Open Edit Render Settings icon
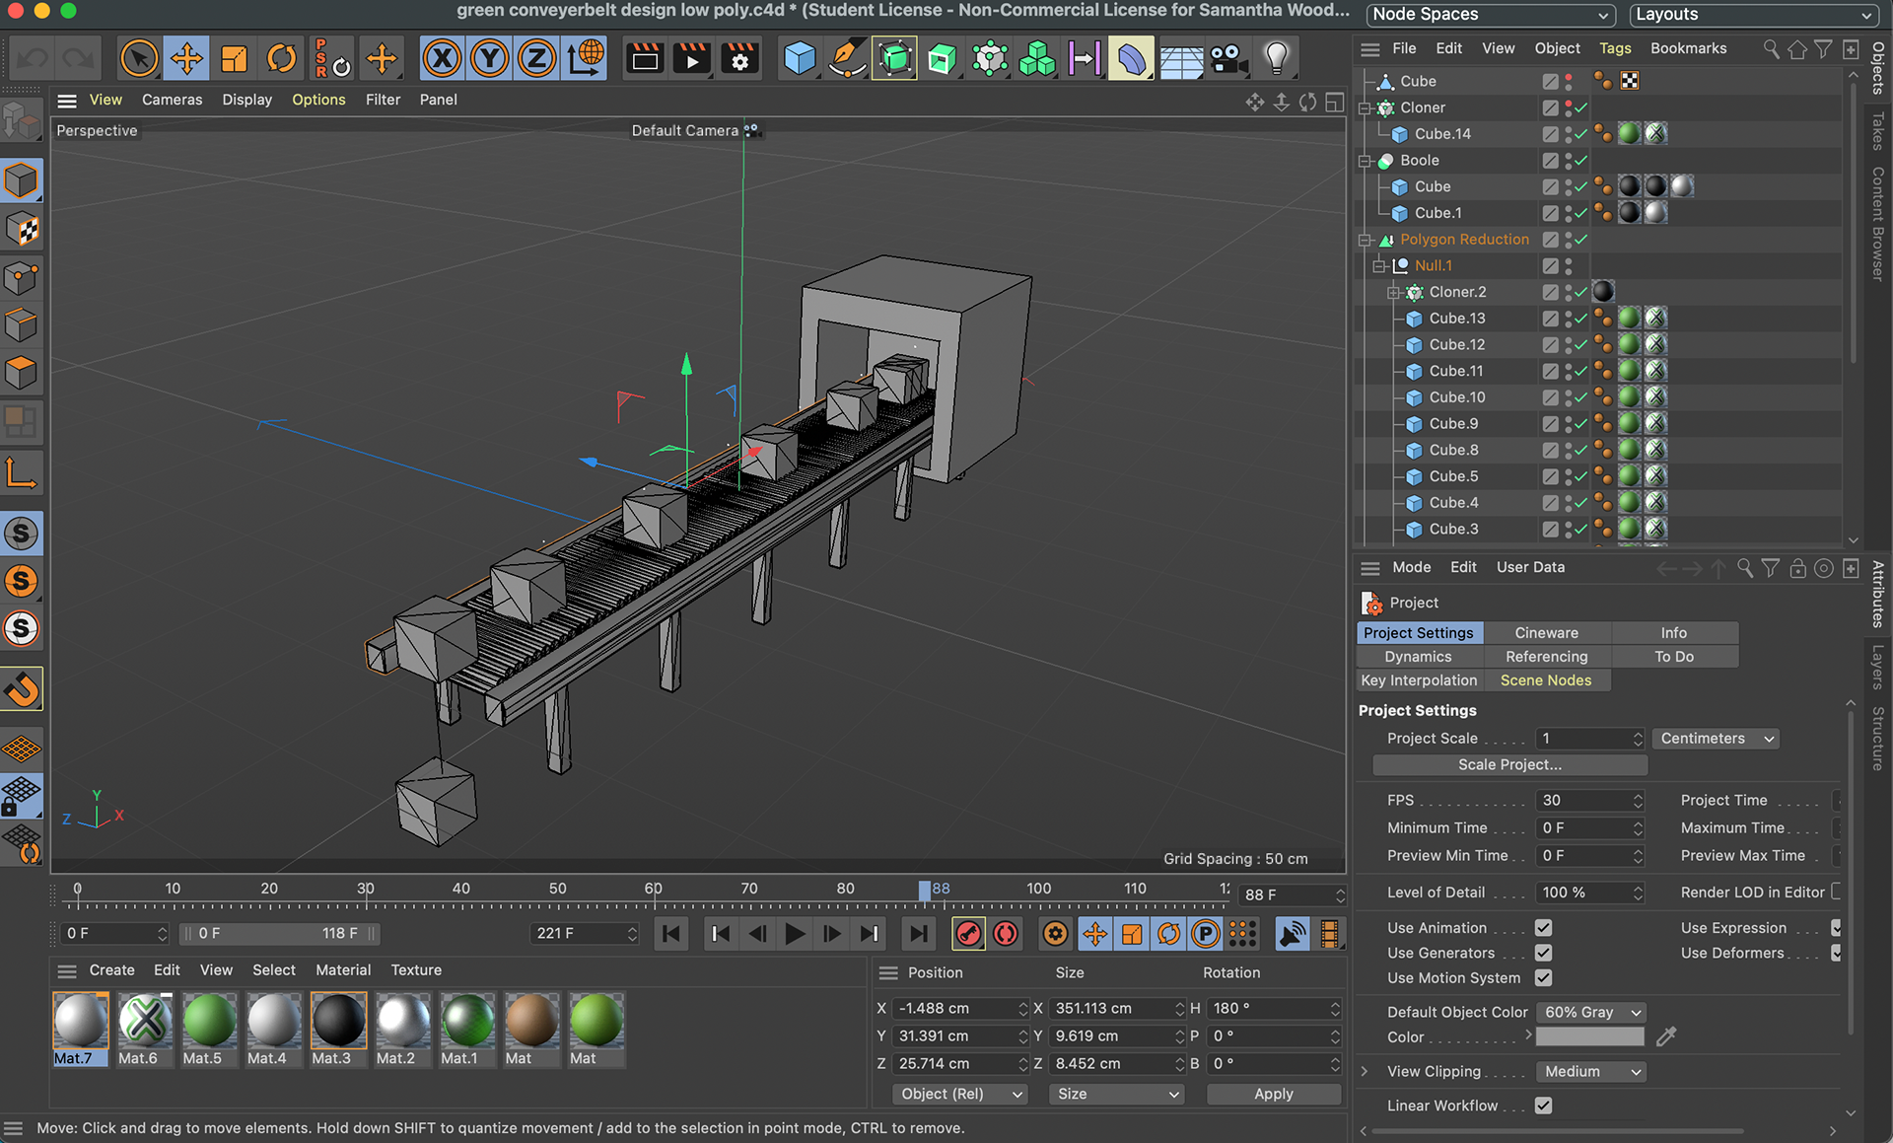The height and width of the screenshot is (1143, 1893). click(x=739, y=59)
